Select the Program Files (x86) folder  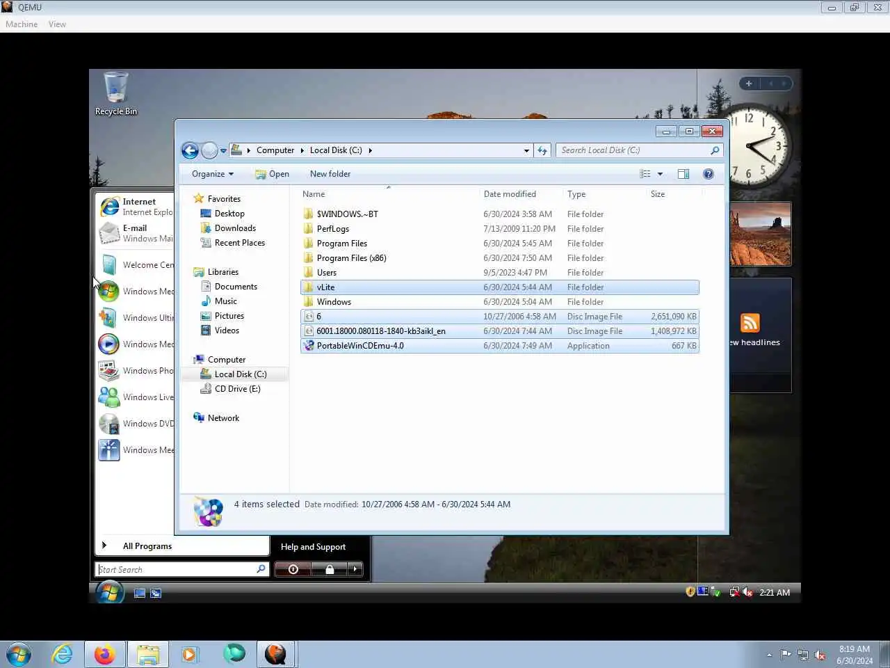[351, 258]
